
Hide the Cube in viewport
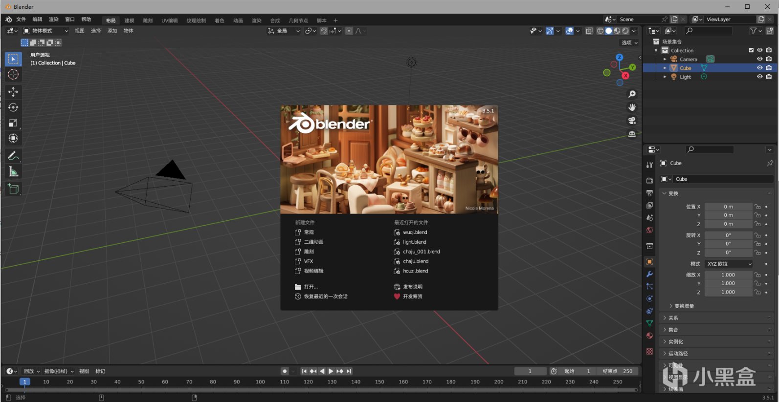[x=759, y=68]
